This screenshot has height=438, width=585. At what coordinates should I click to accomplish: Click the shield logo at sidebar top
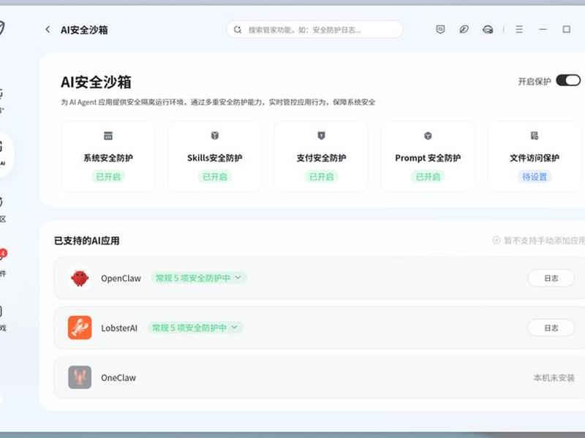click(1, 28)
